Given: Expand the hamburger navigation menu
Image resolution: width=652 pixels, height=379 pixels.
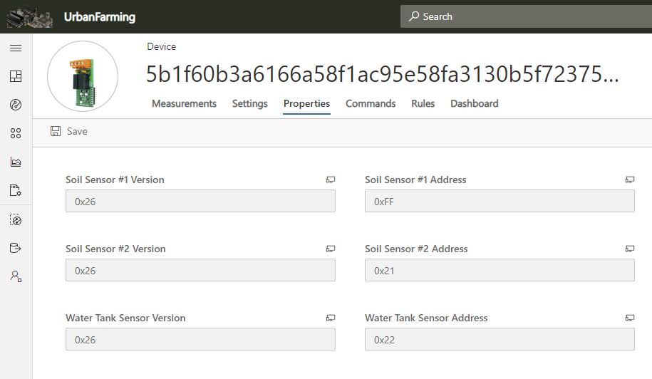Looking at the screenshot, I should click(x=16, y=48).
